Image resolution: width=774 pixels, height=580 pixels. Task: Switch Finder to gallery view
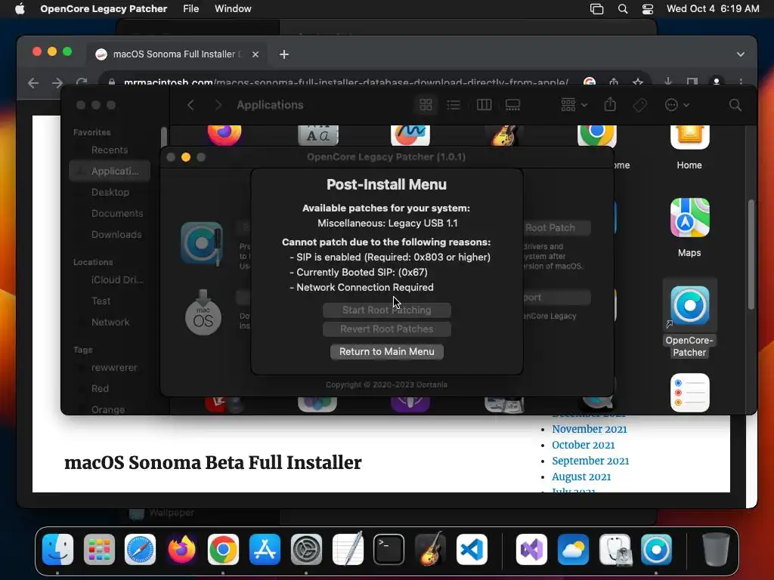(x=513, y=104)
